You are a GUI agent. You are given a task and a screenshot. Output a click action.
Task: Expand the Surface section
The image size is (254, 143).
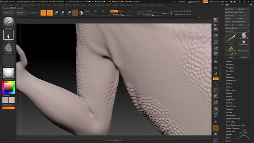(229, 87)
